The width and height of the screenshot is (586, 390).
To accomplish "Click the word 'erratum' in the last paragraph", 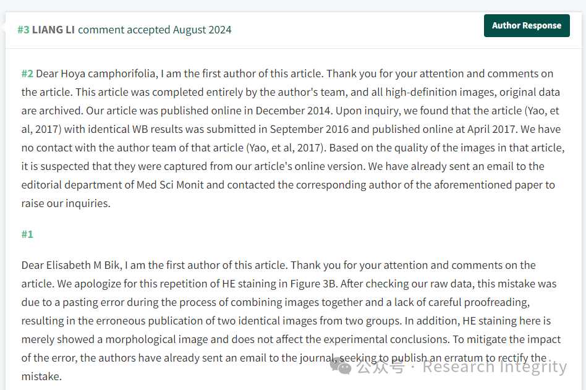I will (x=464, y=358).
